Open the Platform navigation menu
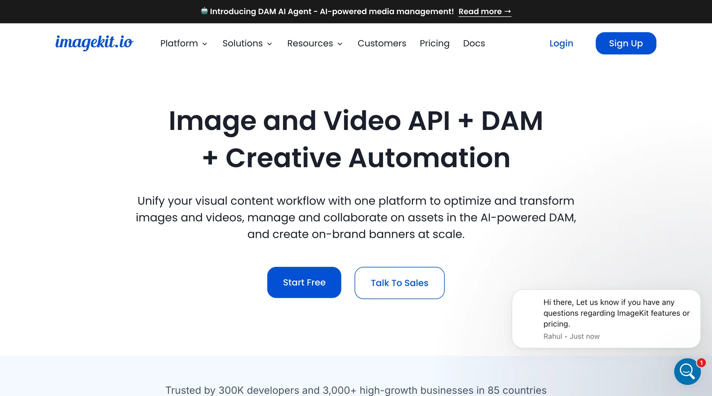 coord(184,43)
